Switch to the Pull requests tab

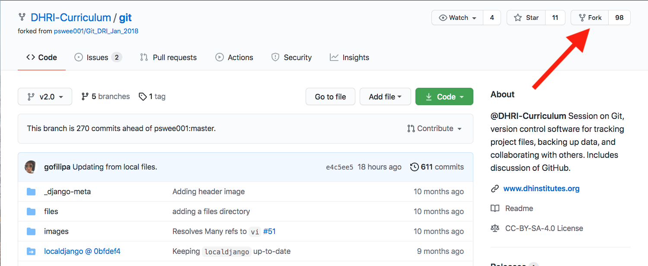[x=168, y=58]
